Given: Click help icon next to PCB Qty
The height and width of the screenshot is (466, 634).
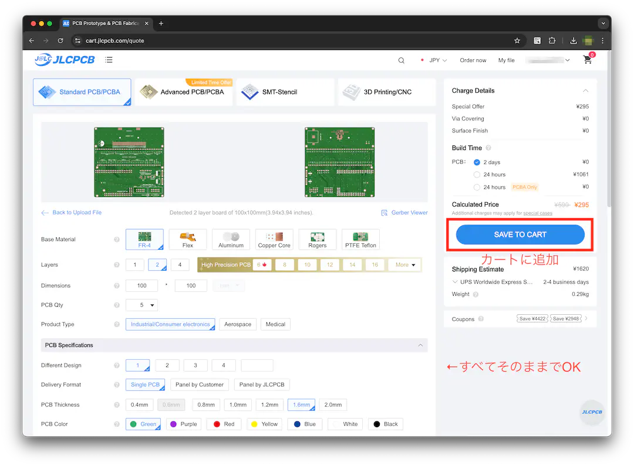Looking at the screenshot, I should coord(117,305).
